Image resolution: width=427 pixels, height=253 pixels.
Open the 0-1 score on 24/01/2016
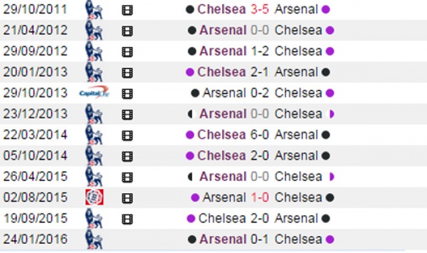click(259, 239)
